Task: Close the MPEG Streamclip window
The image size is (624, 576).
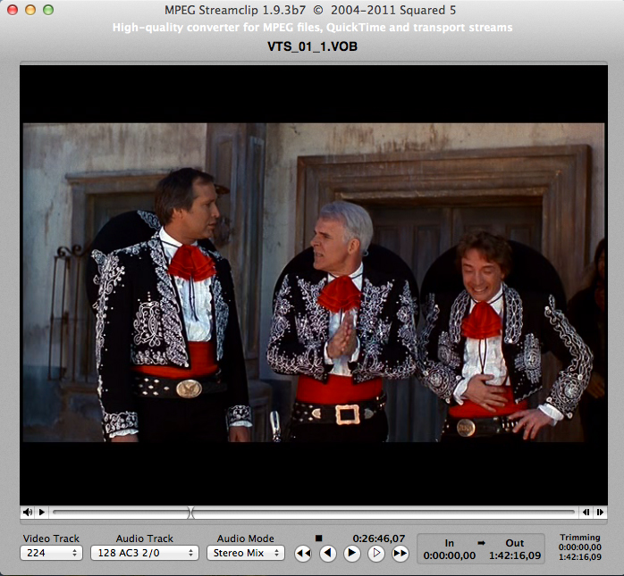Action: pyautogui.click(x=13, y=10)
